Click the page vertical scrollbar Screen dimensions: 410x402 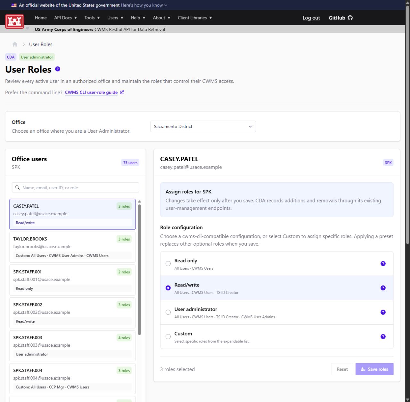[407, 125]
